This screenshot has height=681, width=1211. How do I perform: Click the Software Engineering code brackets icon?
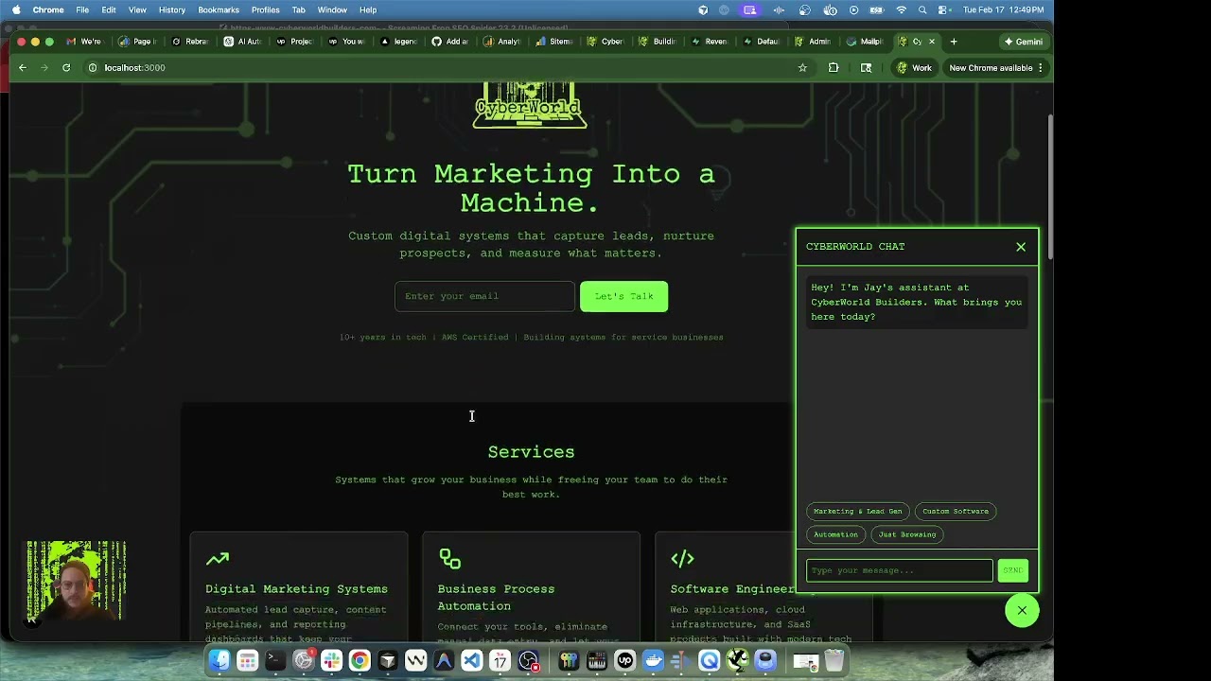[x=682, y=559]
